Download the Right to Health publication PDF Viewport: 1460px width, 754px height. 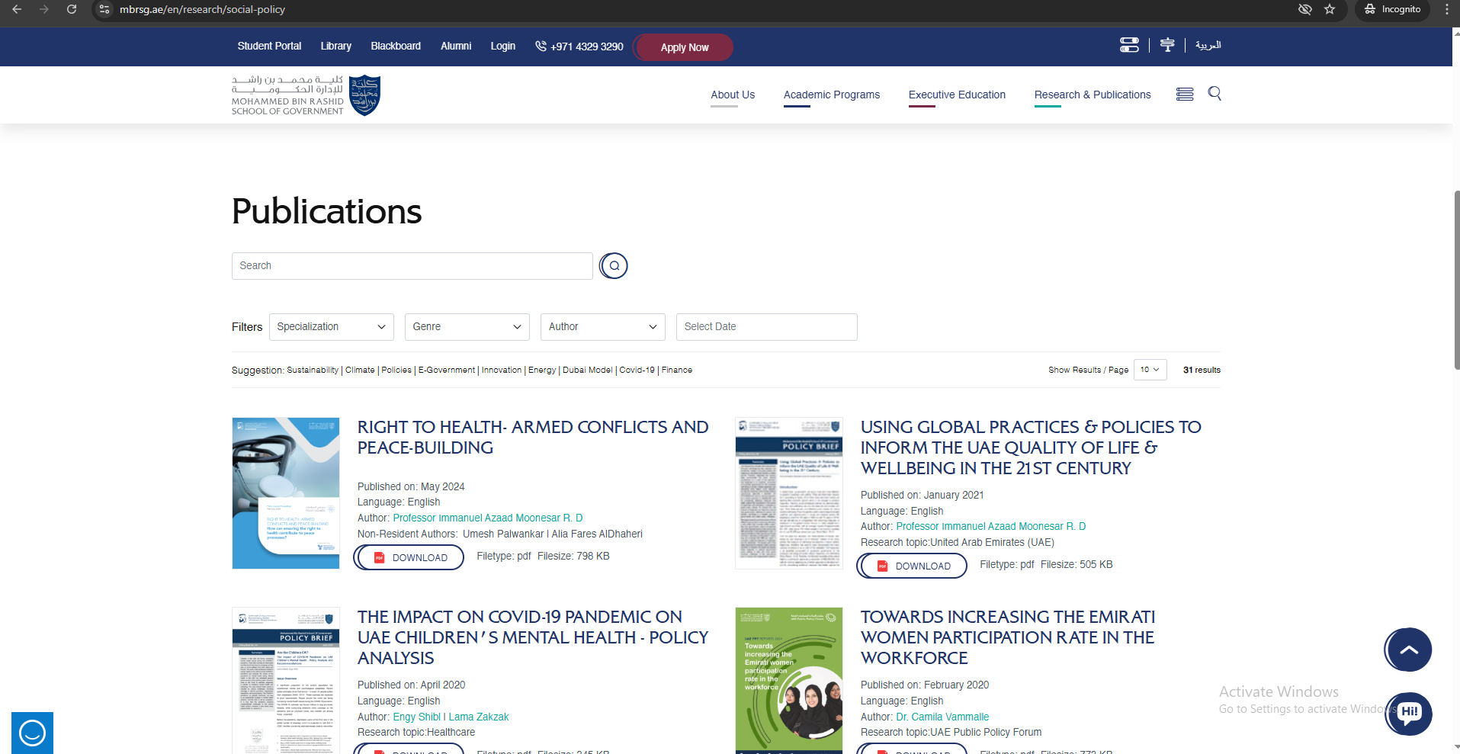click(x=409, y=557)
